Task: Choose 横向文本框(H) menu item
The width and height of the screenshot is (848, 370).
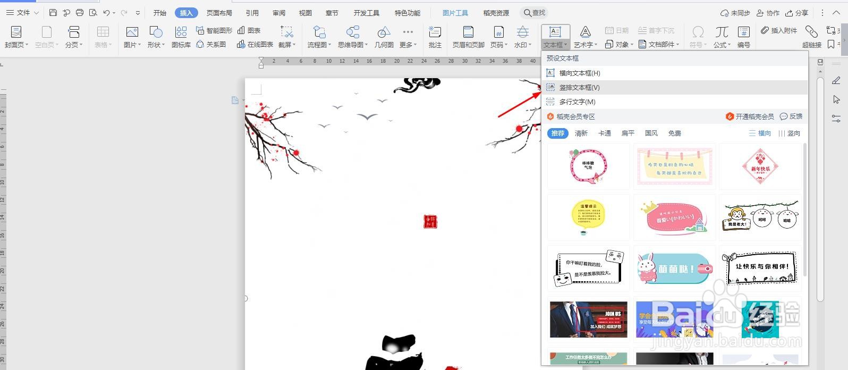Action: pos(674,73)
